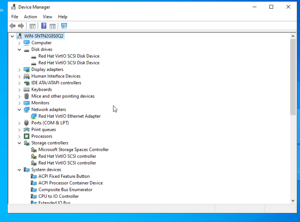Click the Ports (COM & LPT) icon
The height and width of the screenshot is (222, 300).
tap(26, 123)
